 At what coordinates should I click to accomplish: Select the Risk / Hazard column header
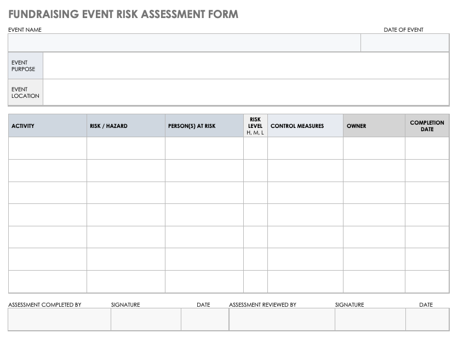pos(126,126)
